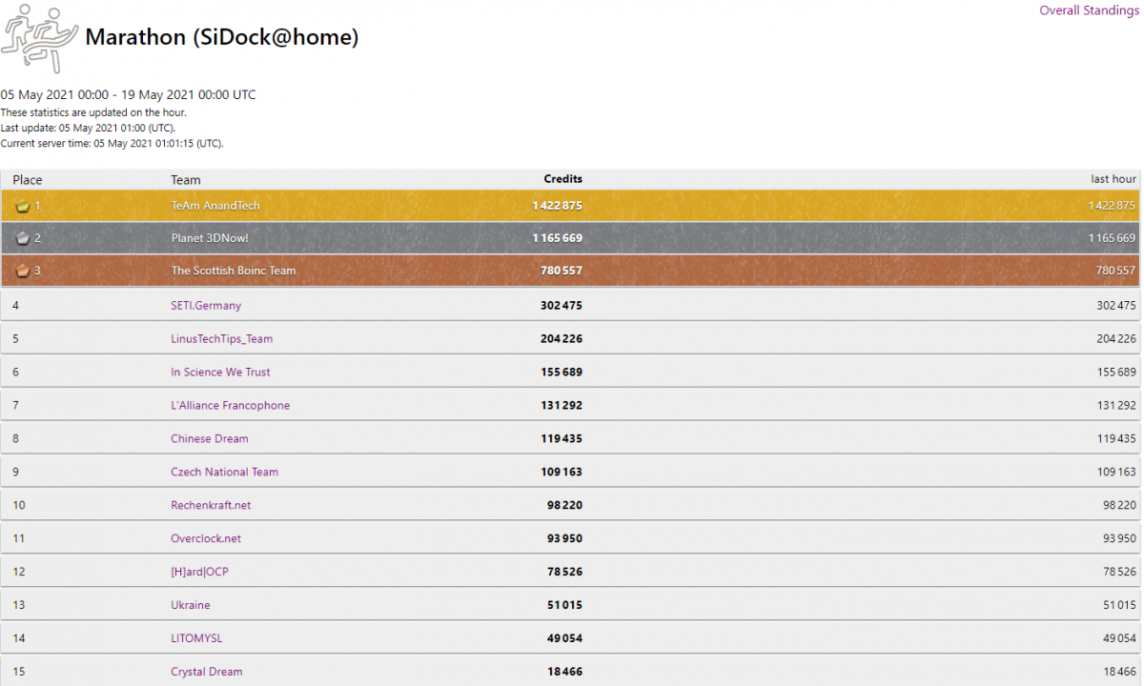Click TeAm AnandTech's credits value 1 422 875

pyautogui.click(x=558, y=206)
